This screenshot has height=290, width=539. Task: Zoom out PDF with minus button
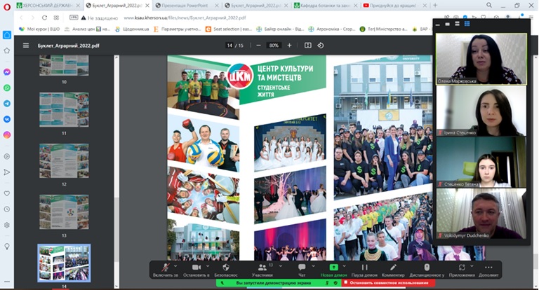point(258,46)
